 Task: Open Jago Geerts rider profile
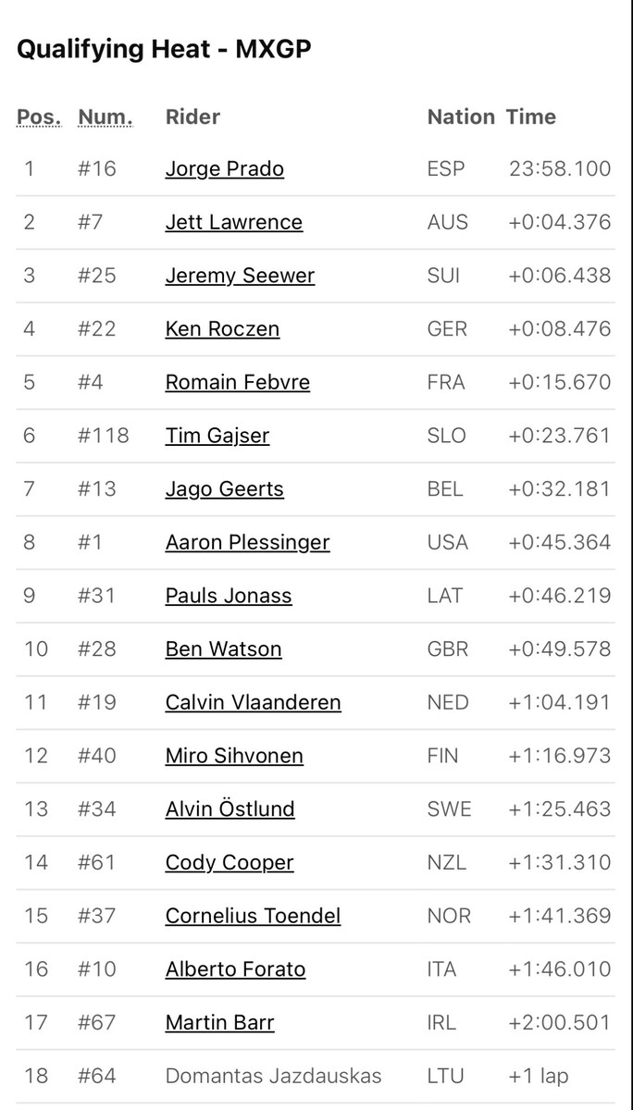pyautogui.click(x=224, y=488)
